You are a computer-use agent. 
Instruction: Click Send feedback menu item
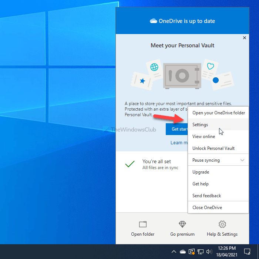[x=206, y=196]
